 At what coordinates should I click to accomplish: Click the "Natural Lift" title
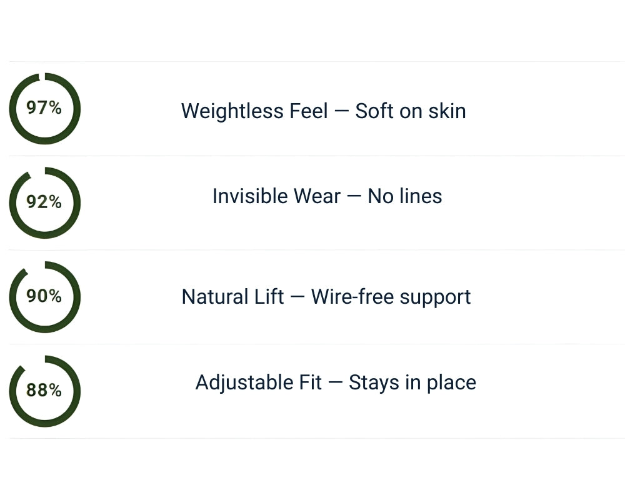click(232, 296)
